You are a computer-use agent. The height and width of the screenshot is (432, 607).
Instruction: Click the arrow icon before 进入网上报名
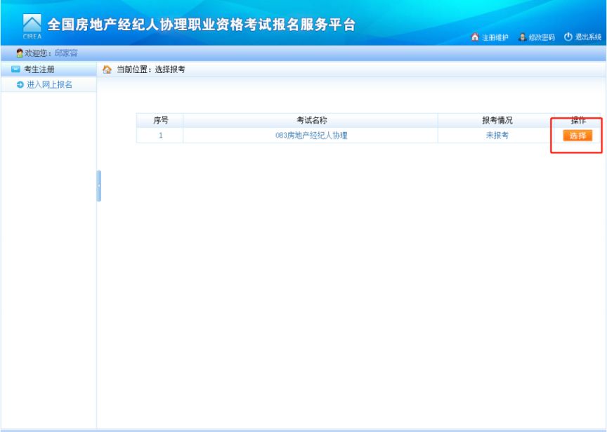pos(20,84)
